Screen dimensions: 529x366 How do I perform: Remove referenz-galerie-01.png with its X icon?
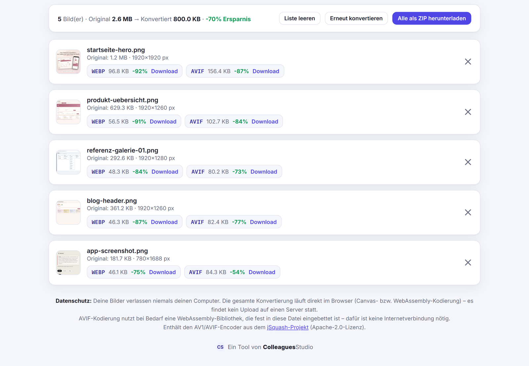pos(468,162)
